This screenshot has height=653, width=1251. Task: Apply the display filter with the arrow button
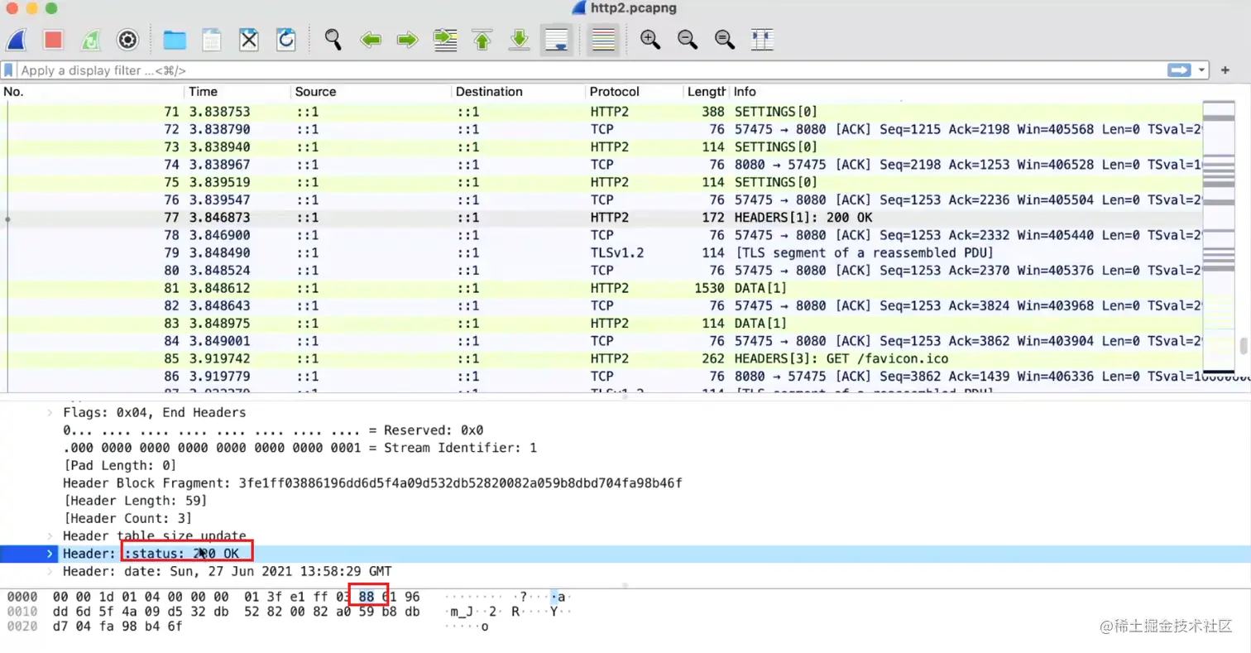pyautogui.click(x=1179, y=70)
